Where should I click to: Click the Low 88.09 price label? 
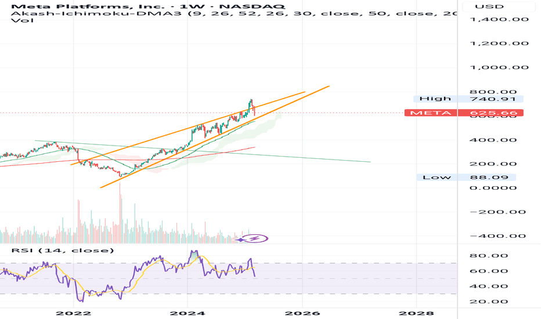point(466,177)
